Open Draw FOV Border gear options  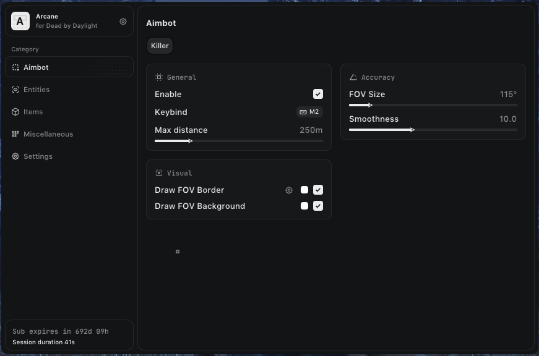(x=288, y=190)
